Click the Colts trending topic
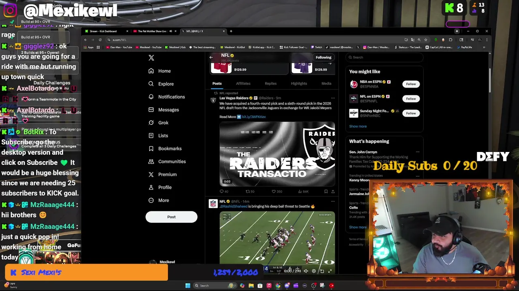Image resolution: width=519 pixels, height=291 pixels. coord(354,207)
